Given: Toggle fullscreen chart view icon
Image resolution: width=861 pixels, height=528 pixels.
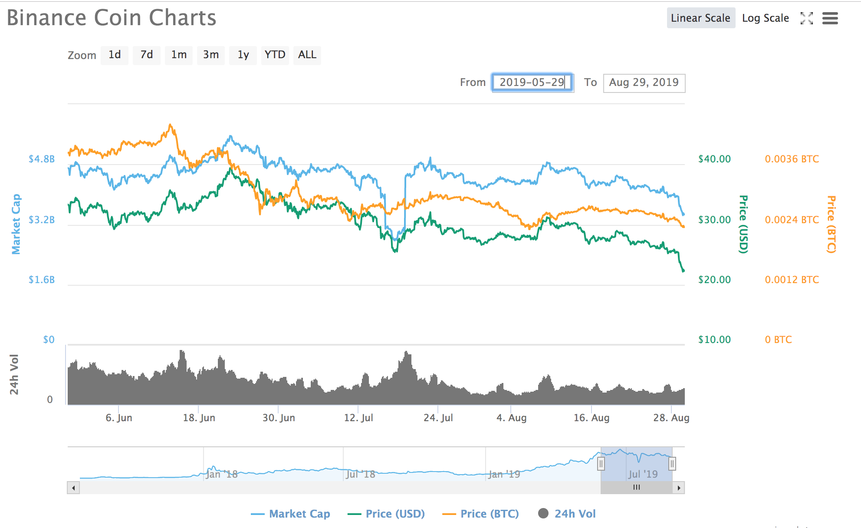Looking at the screenshot, I should pos(806,18).
